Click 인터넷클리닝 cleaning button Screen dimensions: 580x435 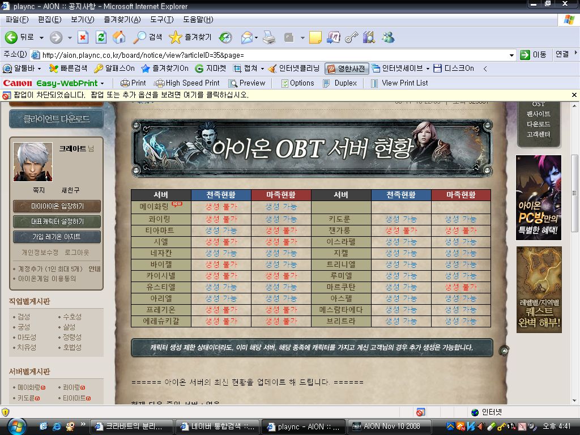[294, 69]
